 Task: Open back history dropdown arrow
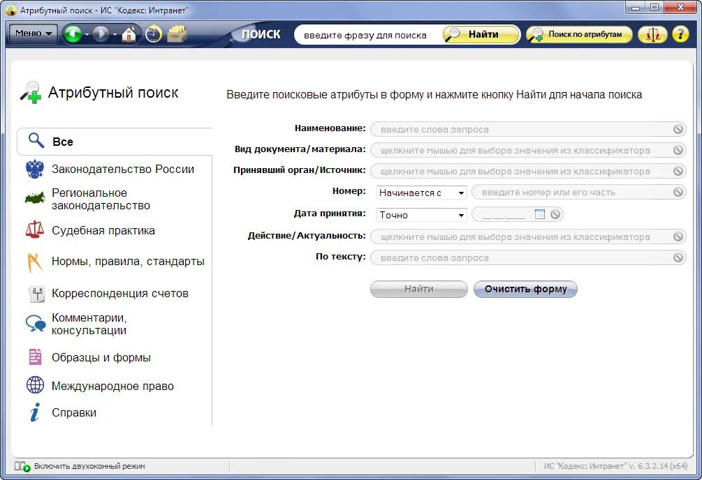click(x=87, y=34)
